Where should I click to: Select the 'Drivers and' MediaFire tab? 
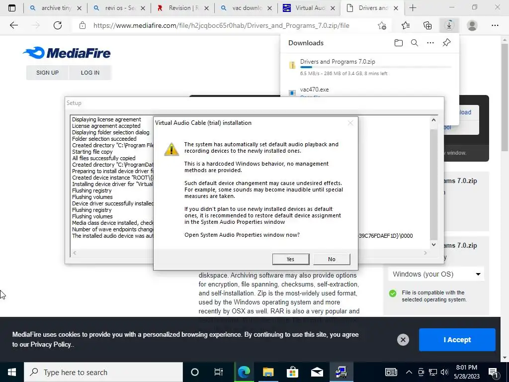pyautogui.click(x=372, y=8)
